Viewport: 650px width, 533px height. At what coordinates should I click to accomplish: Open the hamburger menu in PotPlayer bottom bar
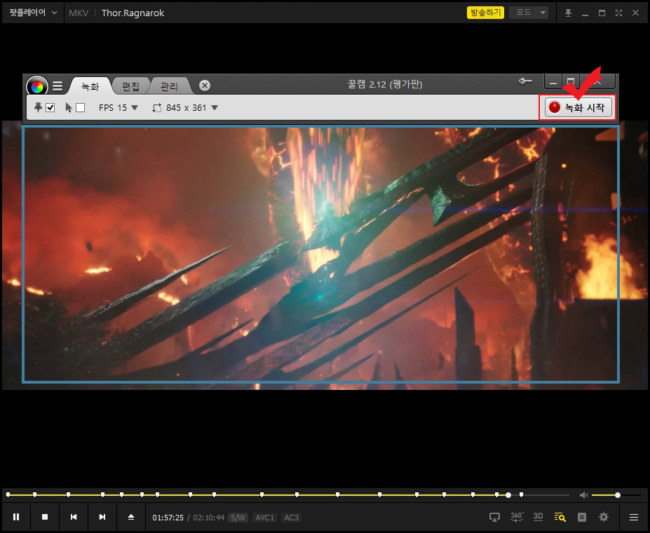coord(633,517)
